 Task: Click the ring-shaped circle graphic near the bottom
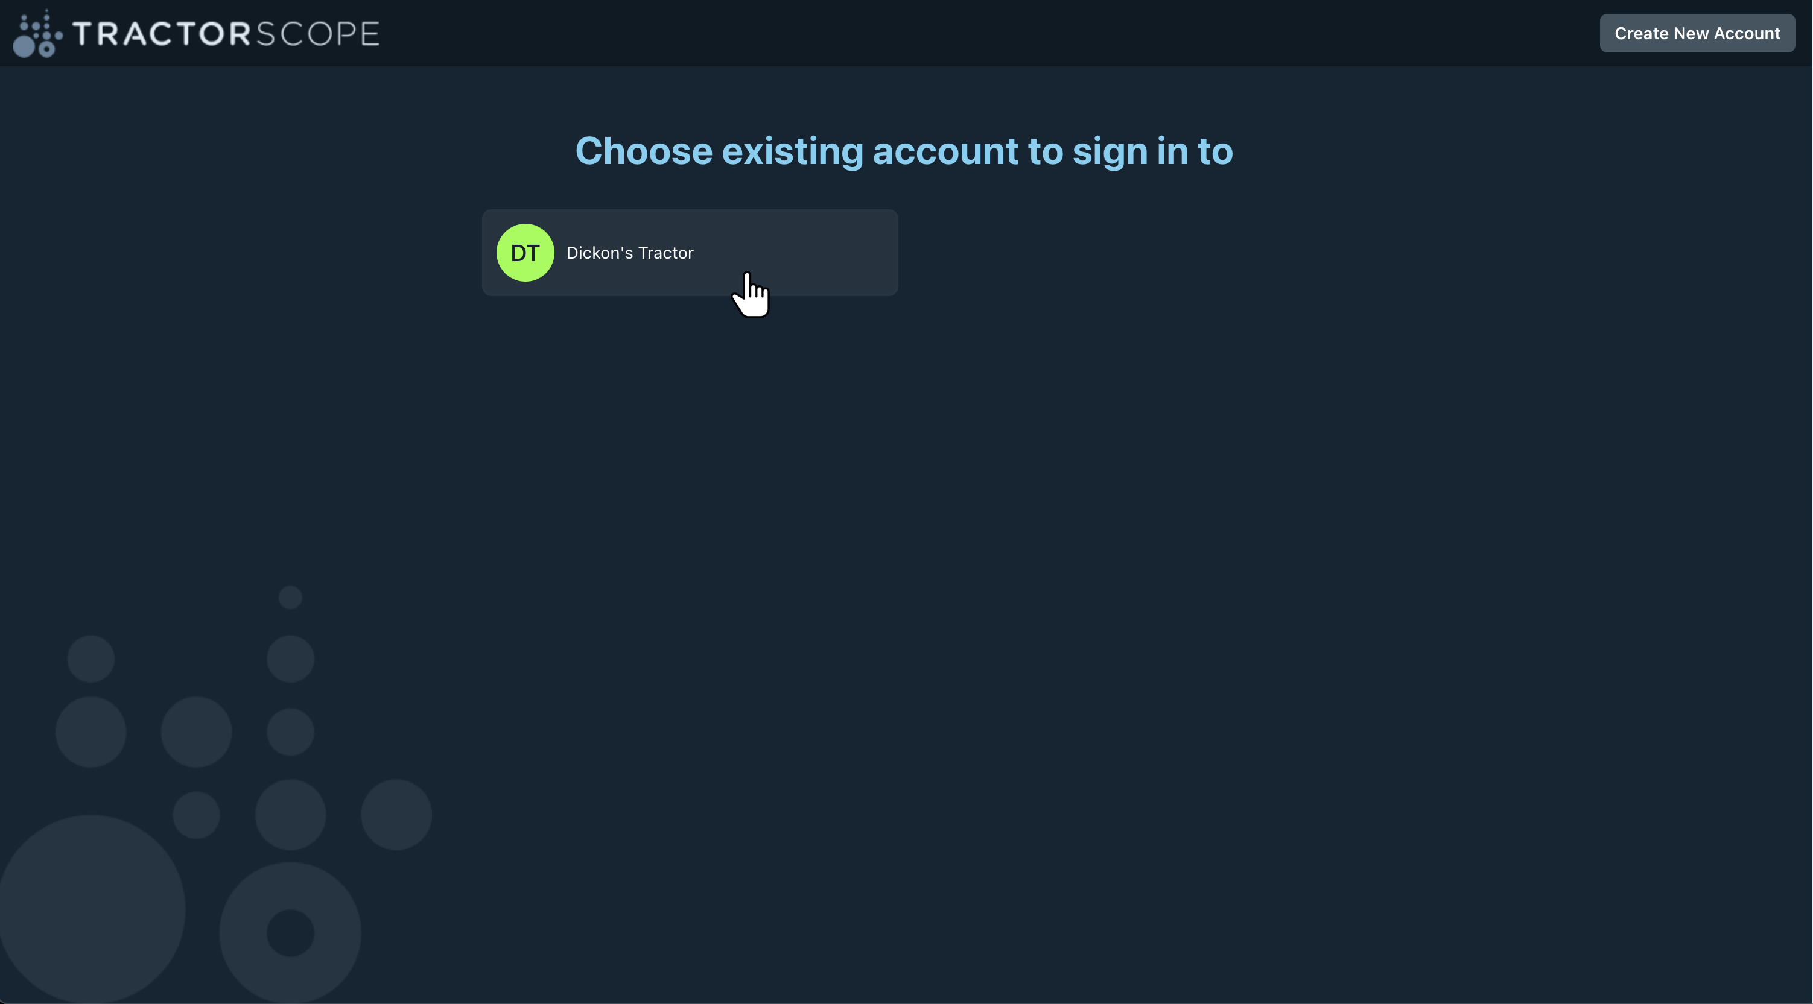290,932
